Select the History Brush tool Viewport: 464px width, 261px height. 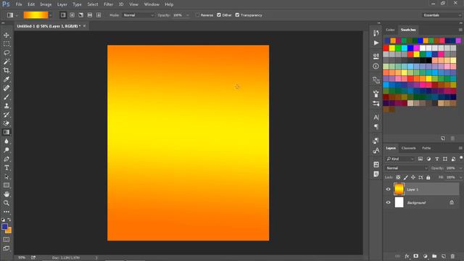7,115
